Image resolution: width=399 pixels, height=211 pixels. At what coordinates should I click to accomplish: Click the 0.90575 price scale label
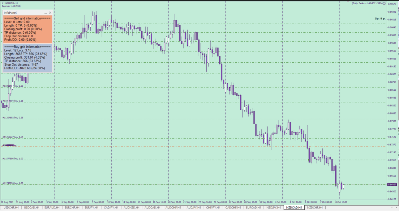coord(392,4)
